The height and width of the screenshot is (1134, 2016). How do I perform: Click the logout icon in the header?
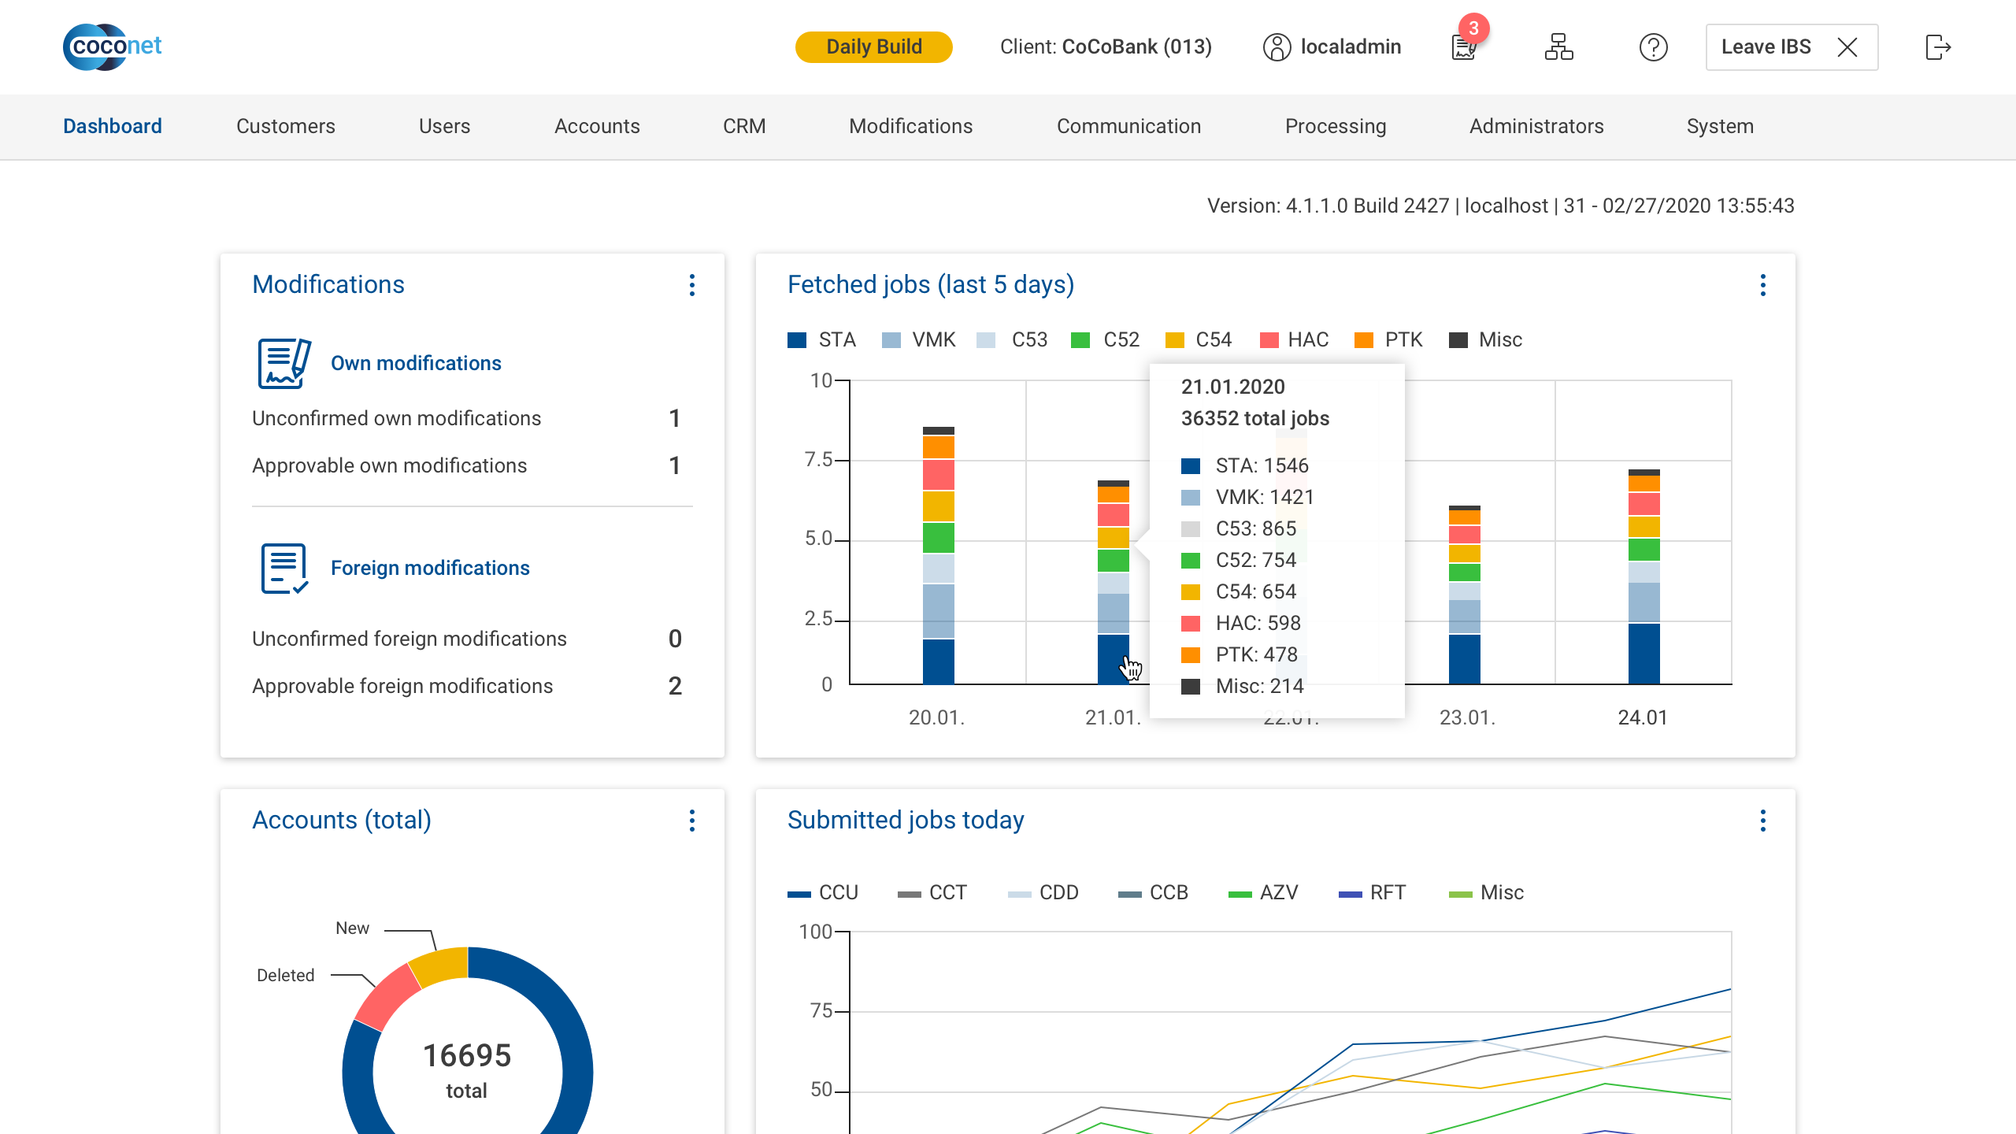[1938, 47]
